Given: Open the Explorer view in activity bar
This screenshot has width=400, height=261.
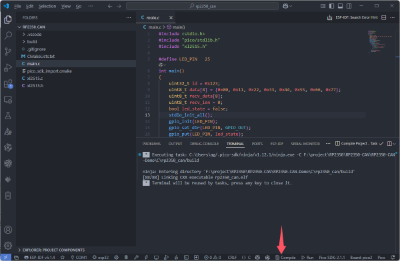Looking at the screenshot, I should click(x=8, y=19).
